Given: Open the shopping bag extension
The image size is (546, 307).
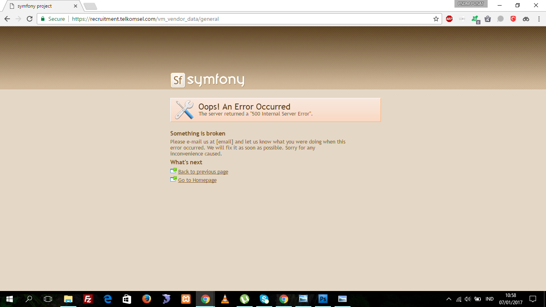Looking at the screenshot, I should click(x=488, y=19).
